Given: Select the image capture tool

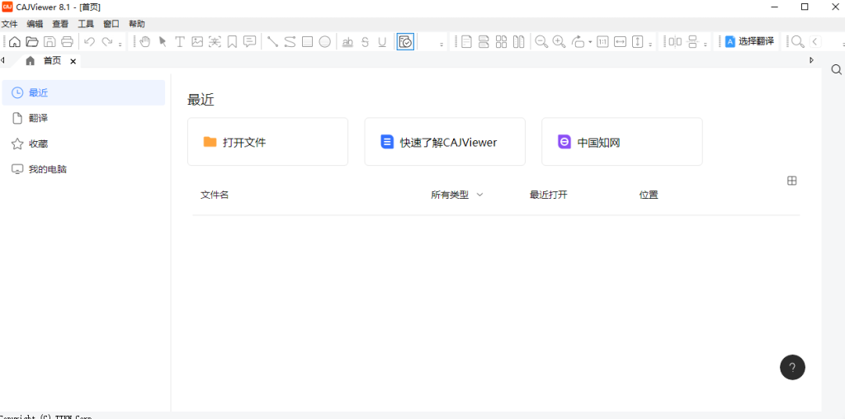Looking at the screenshot, I should pyautogui.click(x=197, y=41).
